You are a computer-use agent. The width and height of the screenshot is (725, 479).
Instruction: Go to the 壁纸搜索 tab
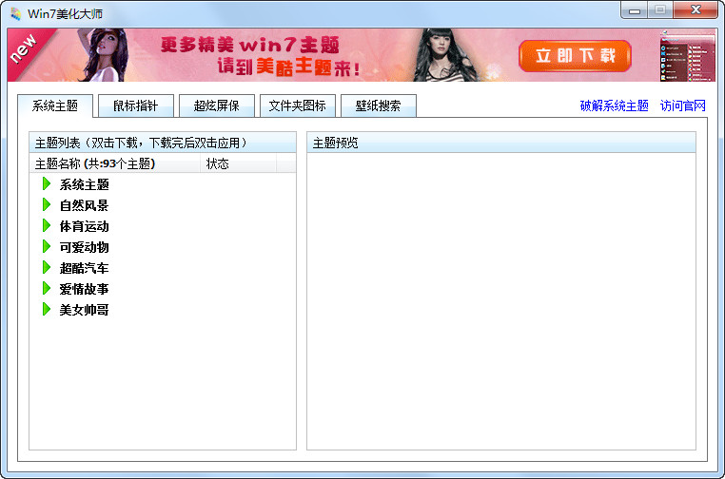pos(379,105)
